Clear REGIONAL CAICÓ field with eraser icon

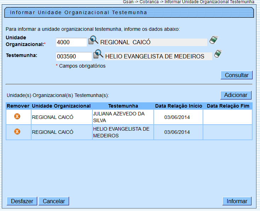(213, 40)
